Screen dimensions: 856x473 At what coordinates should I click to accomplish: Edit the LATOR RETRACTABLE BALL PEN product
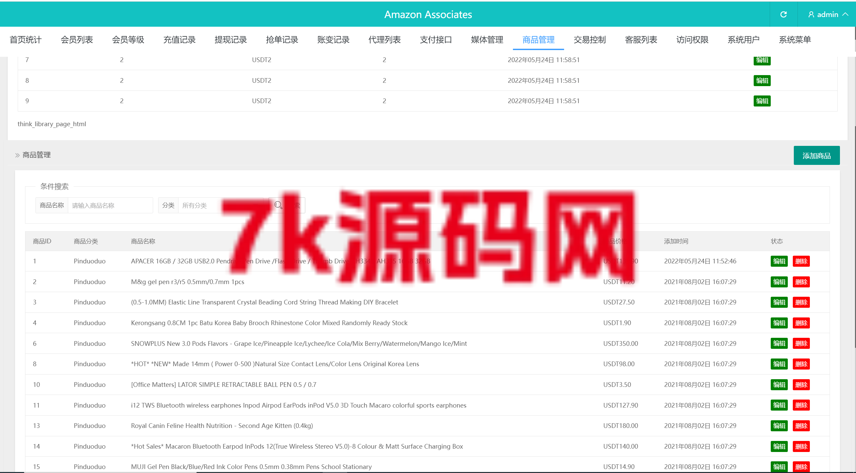[779, 385]
